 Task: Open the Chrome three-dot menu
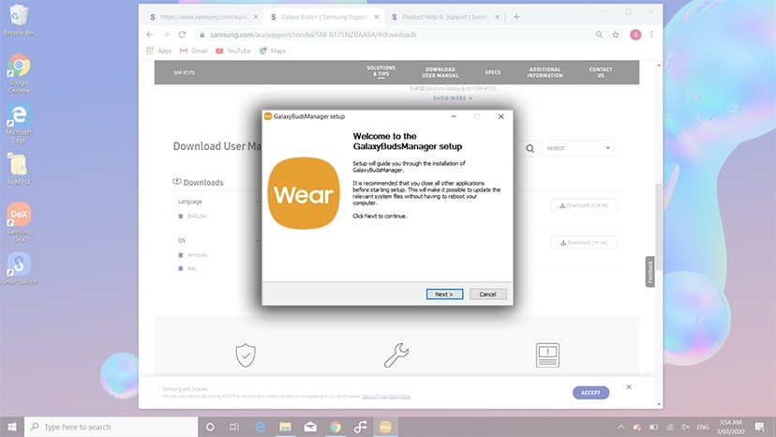click(x=651, y=35)
